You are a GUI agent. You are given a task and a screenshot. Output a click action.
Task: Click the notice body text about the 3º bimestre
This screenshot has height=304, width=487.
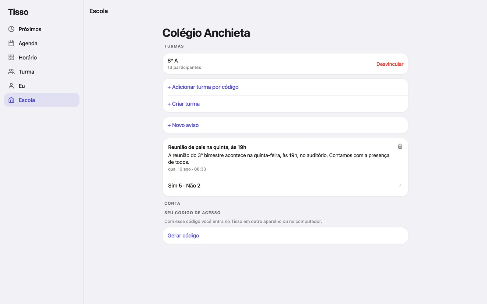pos(279,159)
